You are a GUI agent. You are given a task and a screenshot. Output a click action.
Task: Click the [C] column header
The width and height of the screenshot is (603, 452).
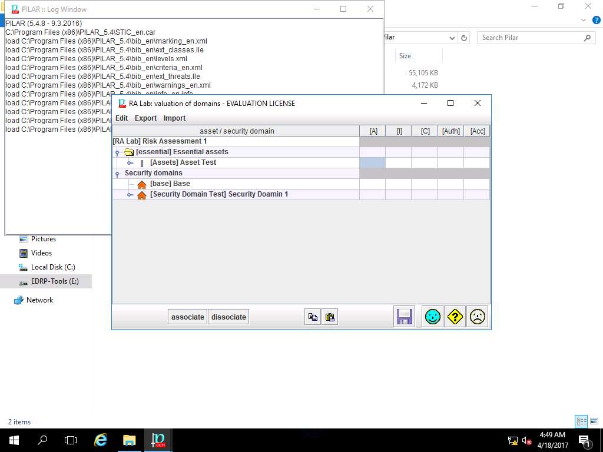coord(425,131)
